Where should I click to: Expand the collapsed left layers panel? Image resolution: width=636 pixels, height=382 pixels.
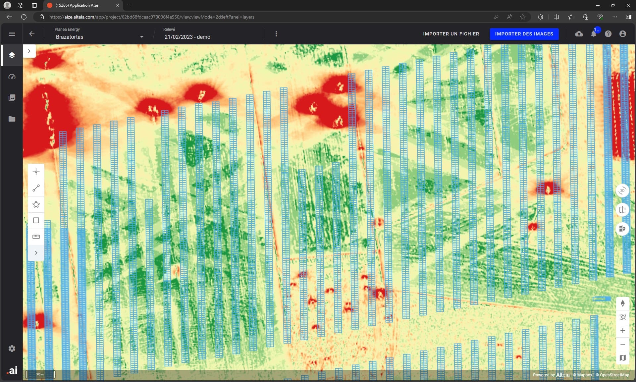pos(29,51)
